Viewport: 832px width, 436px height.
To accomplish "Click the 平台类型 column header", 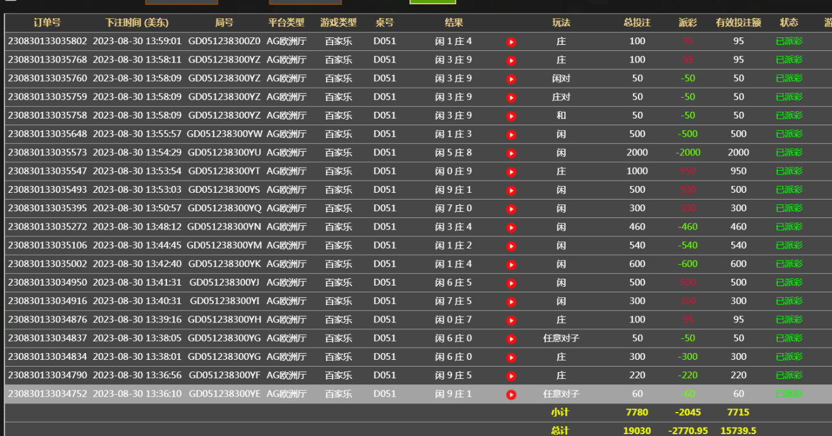I will 286,23.
